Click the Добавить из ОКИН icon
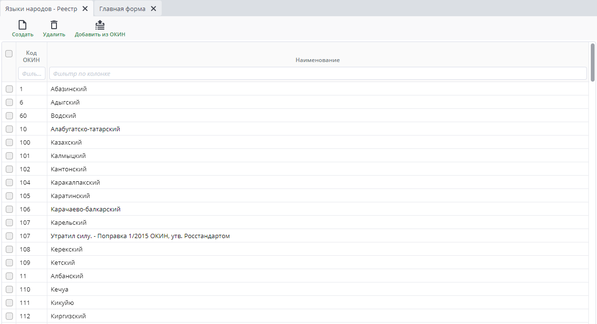 [100, 25]
